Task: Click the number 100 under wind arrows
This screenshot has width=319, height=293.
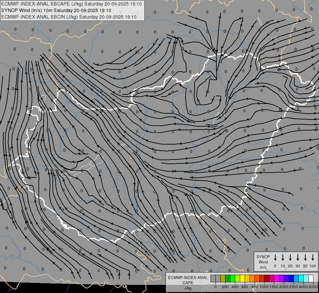Action: click(x=313, y=266)
